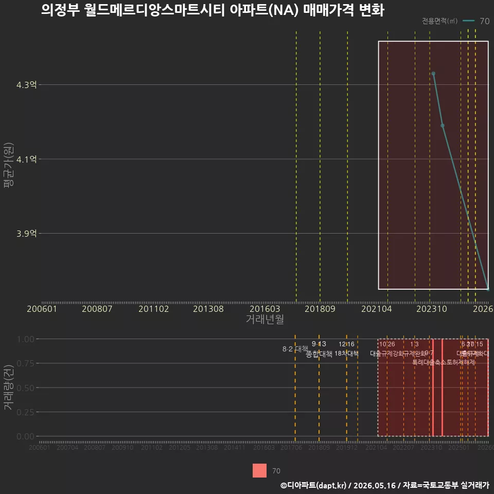Click 200601 on the price chart x-axis
Screen dimensions: 494x494
(x=42, y=309)
